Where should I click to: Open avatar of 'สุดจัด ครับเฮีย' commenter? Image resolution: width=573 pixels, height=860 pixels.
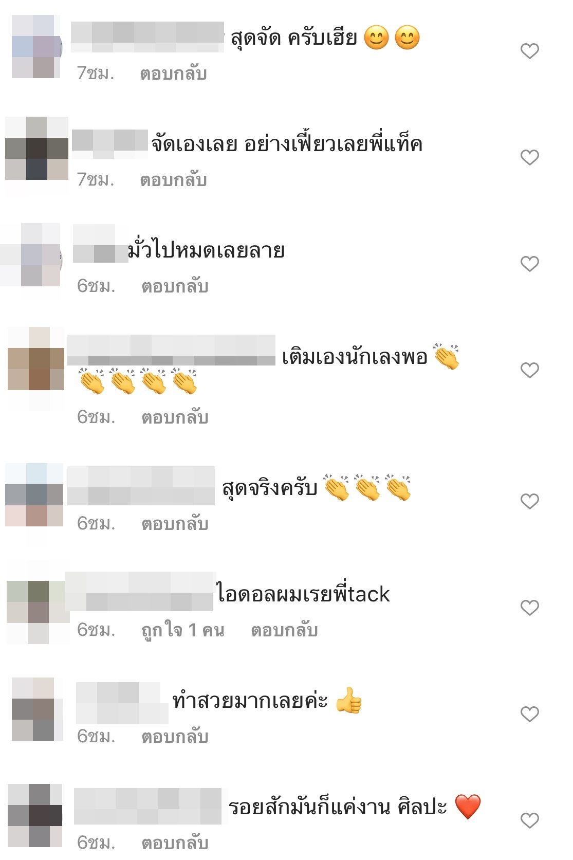tap(36, 46)
